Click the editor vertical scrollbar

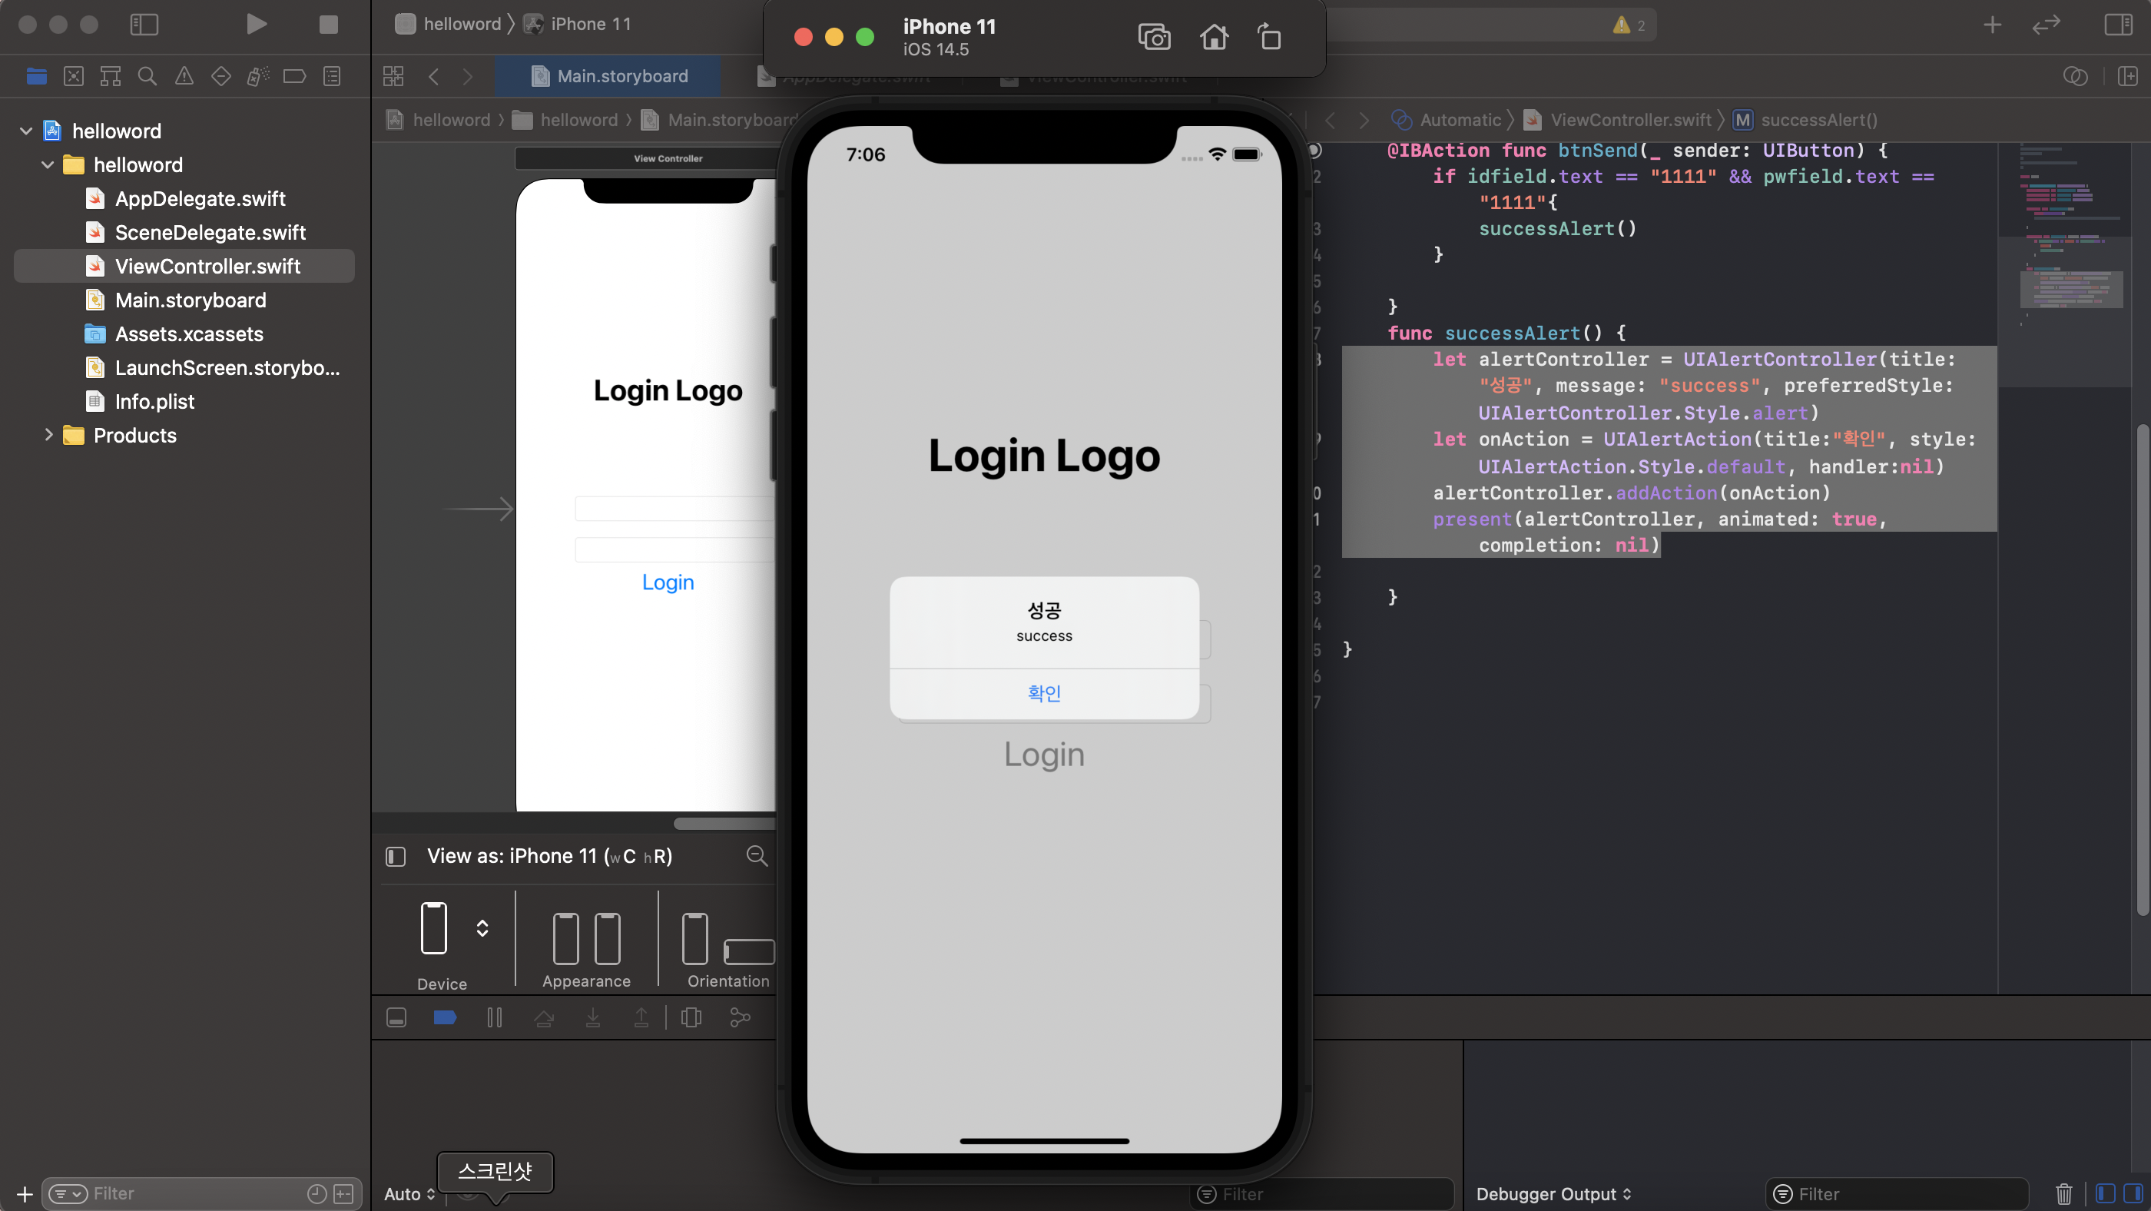2141,669
